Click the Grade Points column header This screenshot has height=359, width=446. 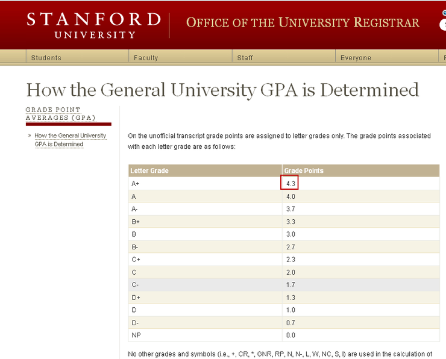pyautogui.click(x=361, y=170)
